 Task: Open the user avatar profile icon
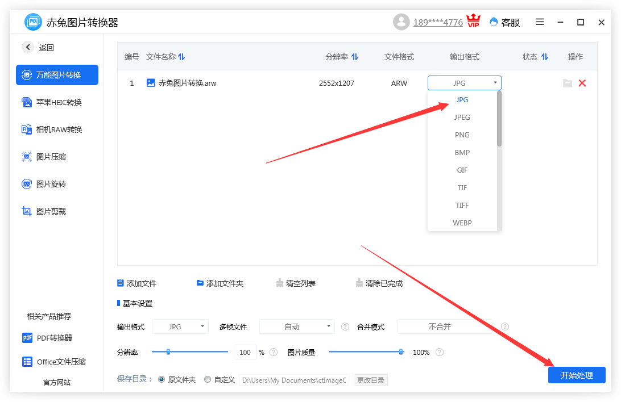401,22
